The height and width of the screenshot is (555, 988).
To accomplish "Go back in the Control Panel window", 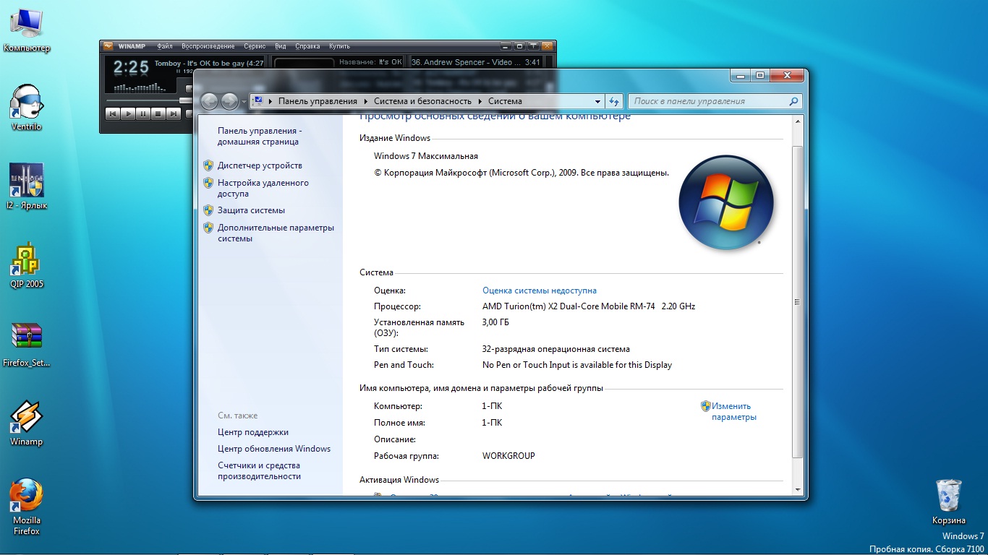I will [210, 101].
